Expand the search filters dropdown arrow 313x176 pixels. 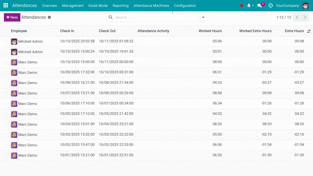click(203, 17)
